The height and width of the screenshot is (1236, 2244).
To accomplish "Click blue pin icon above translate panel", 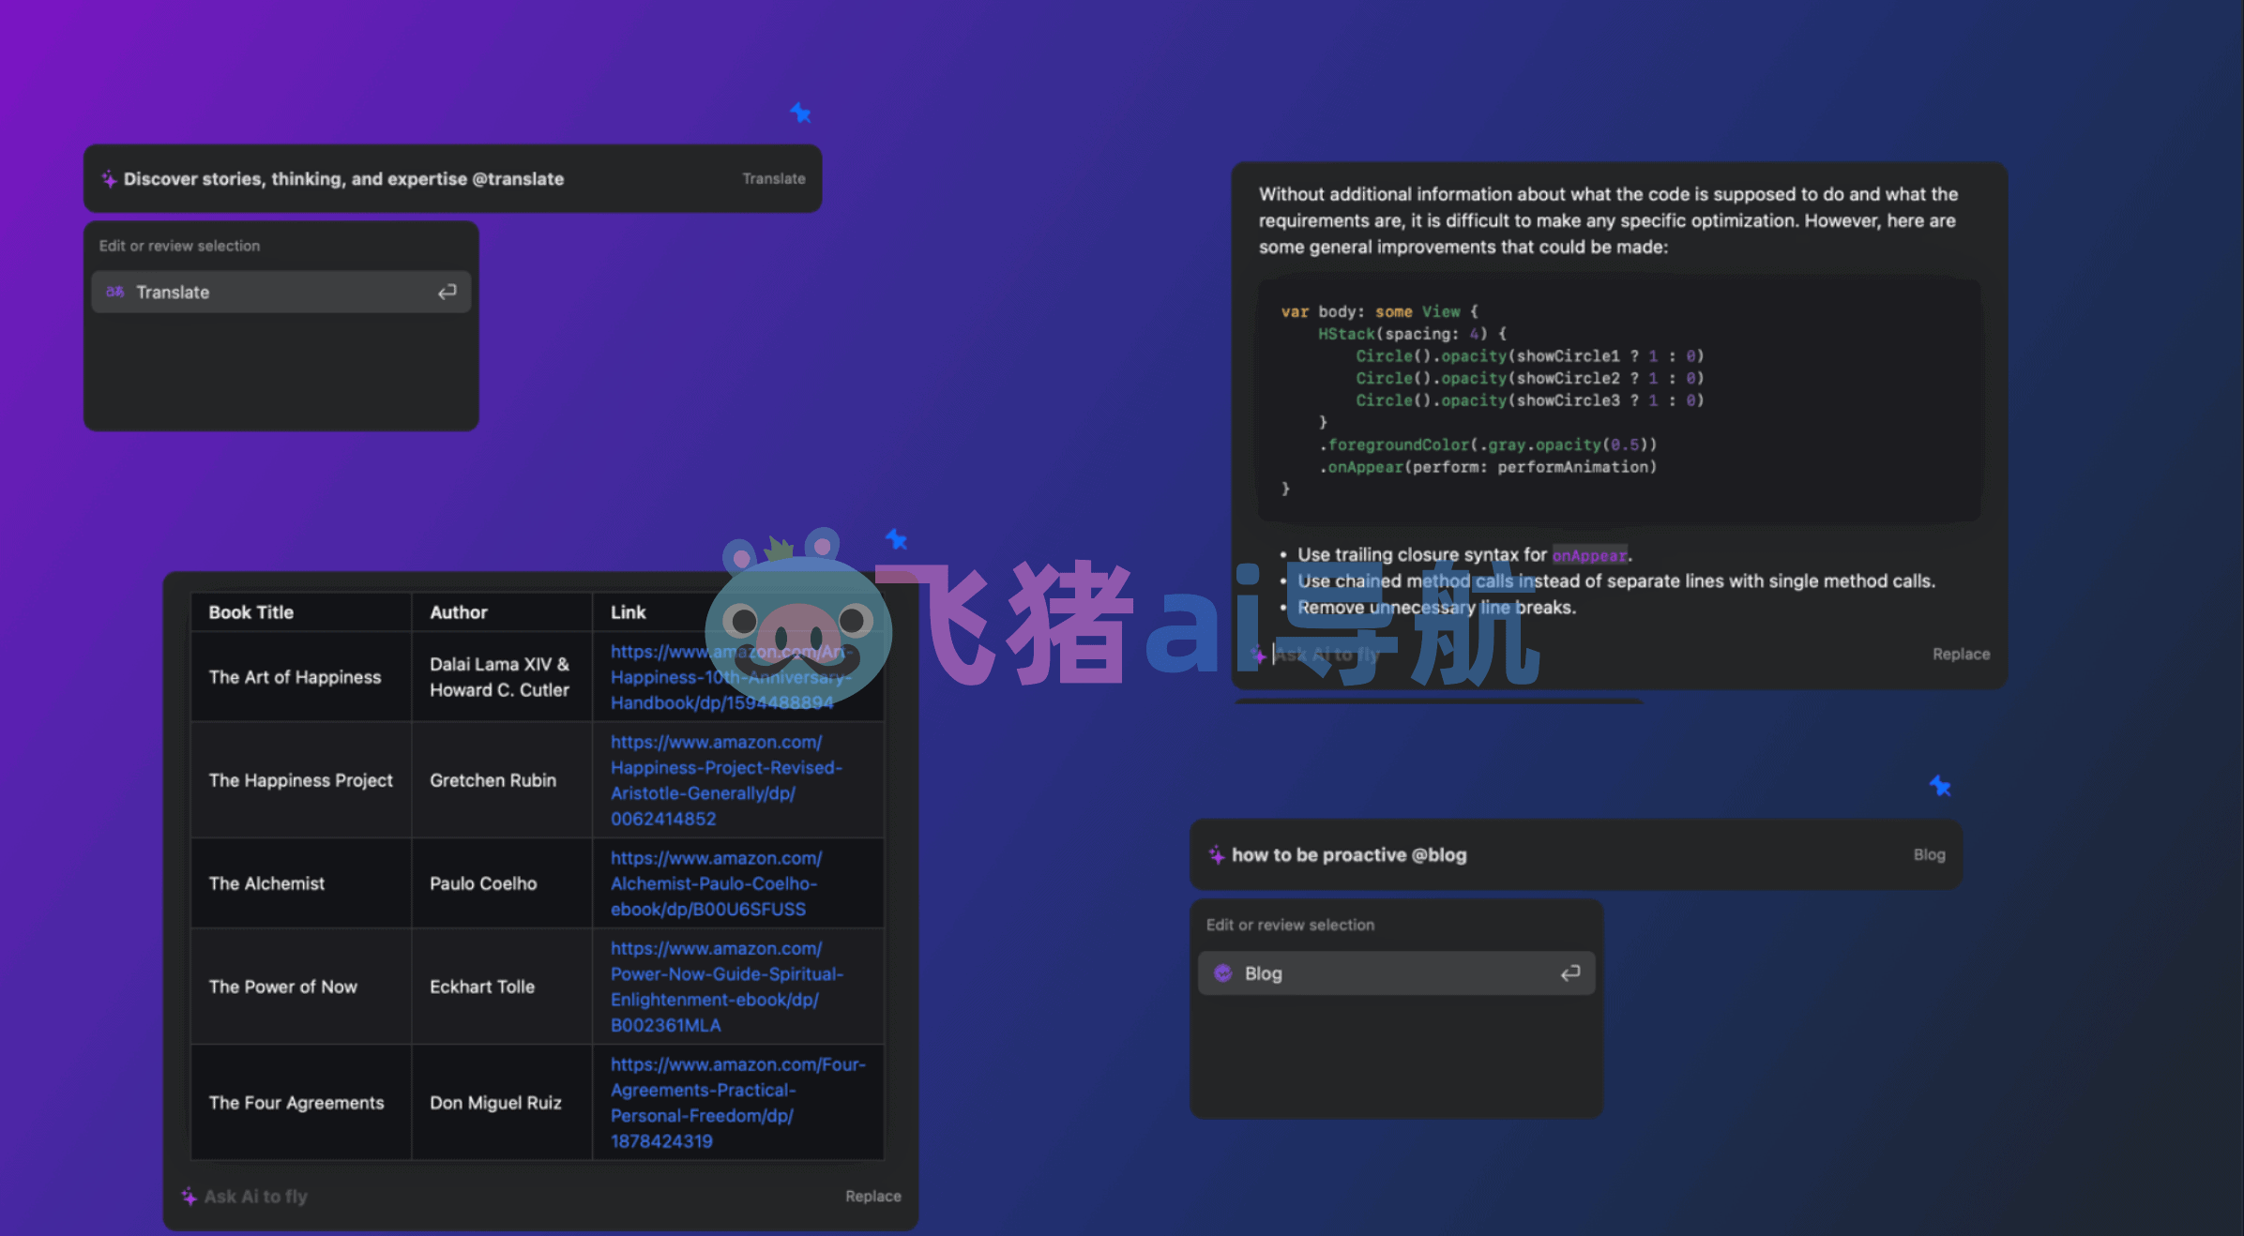I will 800,113.
